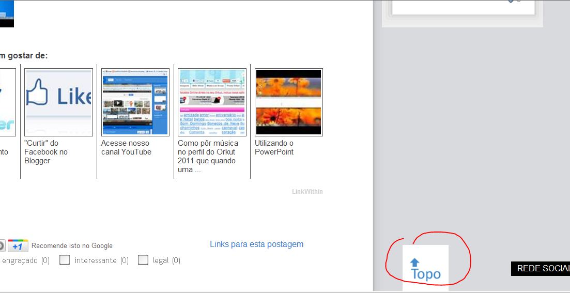The image size is (570, 293).
Task: Open Links para esta postagem
Action: 257,244
